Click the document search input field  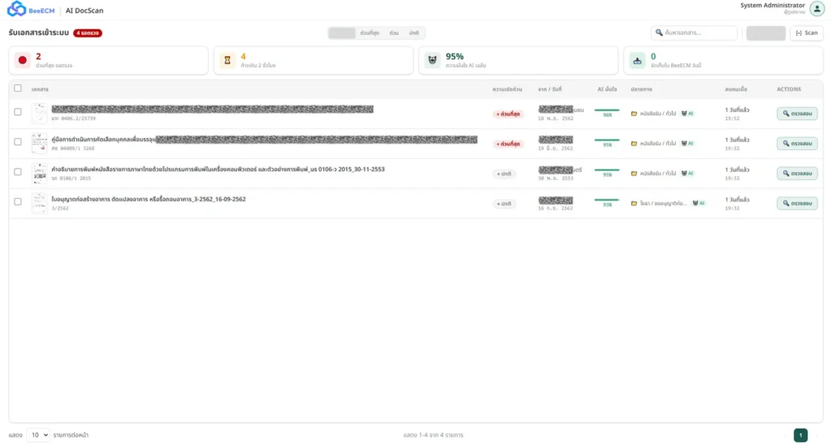point(699,33)
